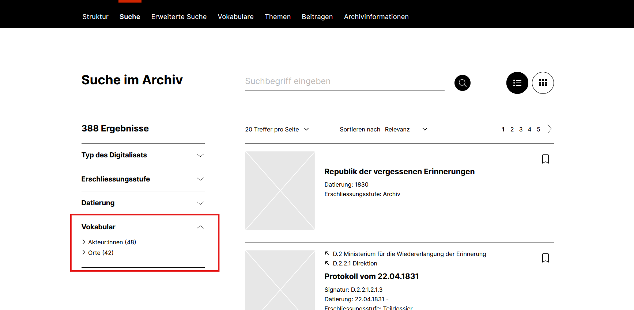
Task: Focus the Suchbegriff eingeben search field
Action: click(x=344, y=81)
